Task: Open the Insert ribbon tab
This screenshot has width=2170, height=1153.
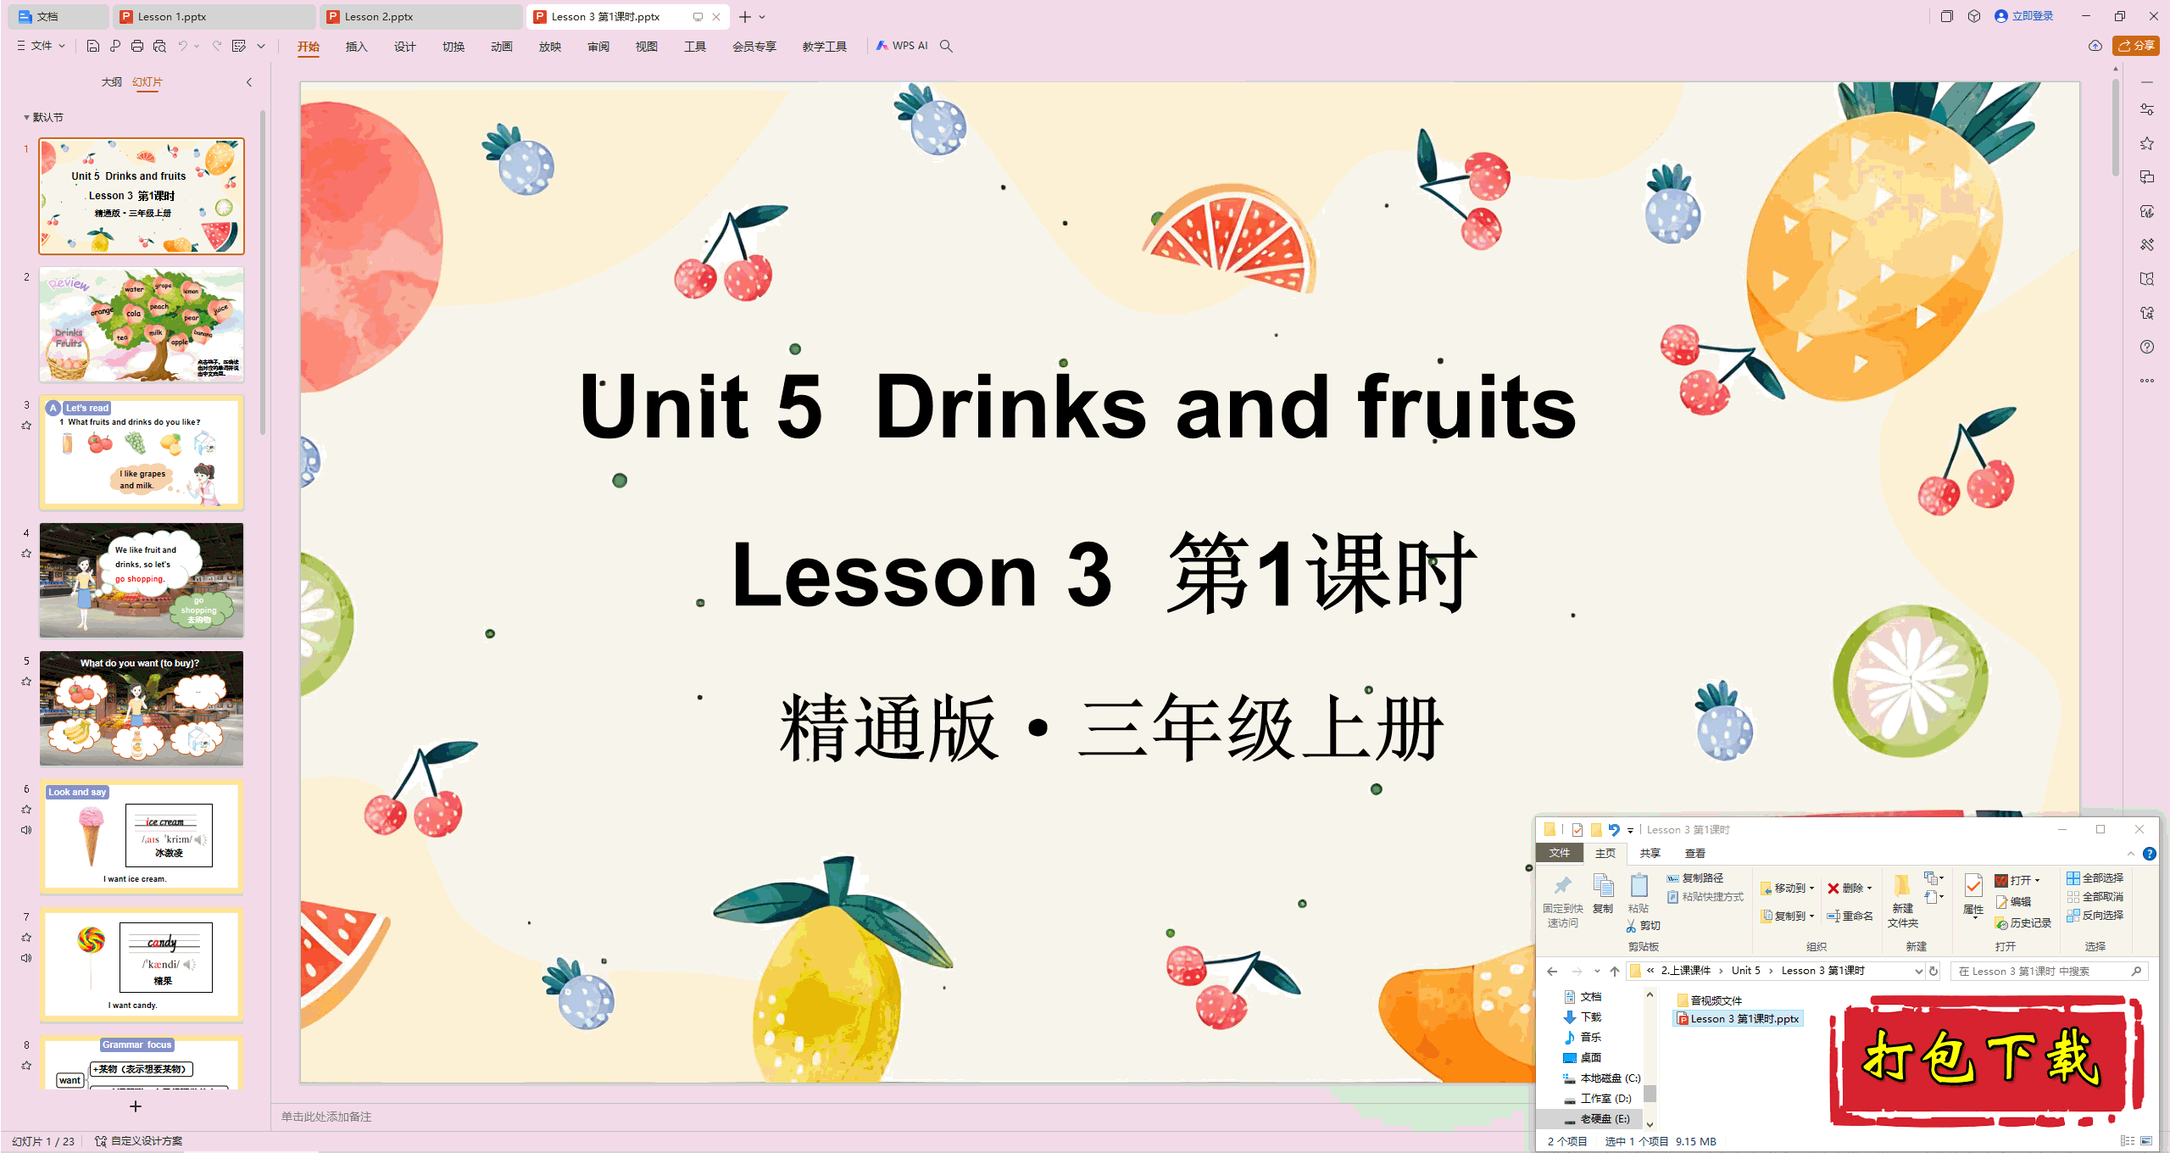Action: 356,47
